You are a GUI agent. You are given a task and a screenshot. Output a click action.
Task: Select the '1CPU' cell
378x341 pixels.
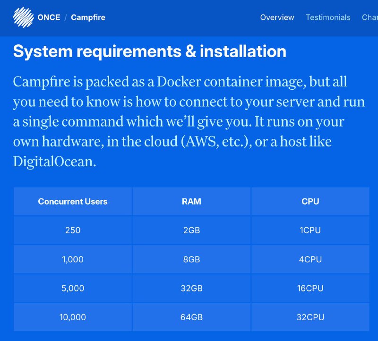pos(310,230)
